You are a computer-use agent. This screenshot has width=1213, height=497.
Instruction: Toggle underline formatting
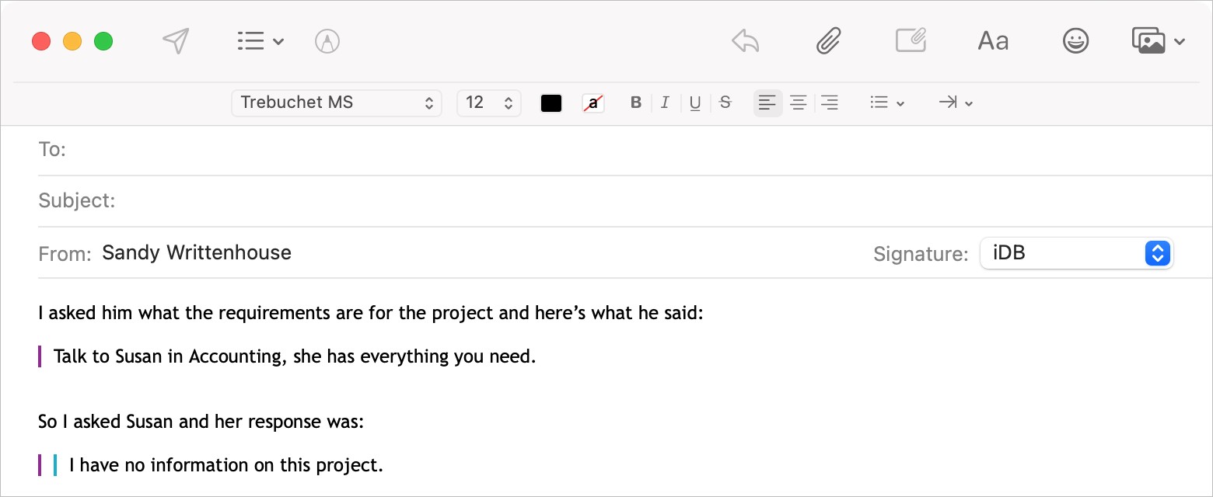(695, 103)
